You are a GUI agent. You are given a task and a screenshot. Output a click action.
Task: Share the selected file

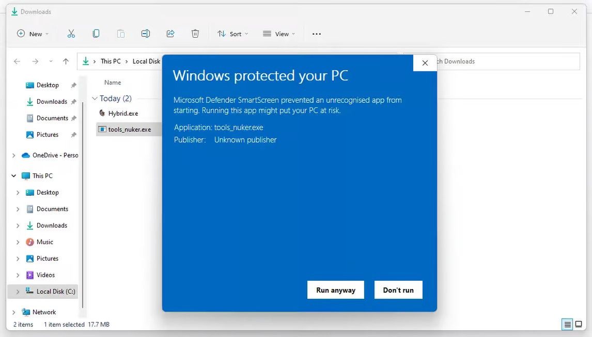[x=170, y=34]
